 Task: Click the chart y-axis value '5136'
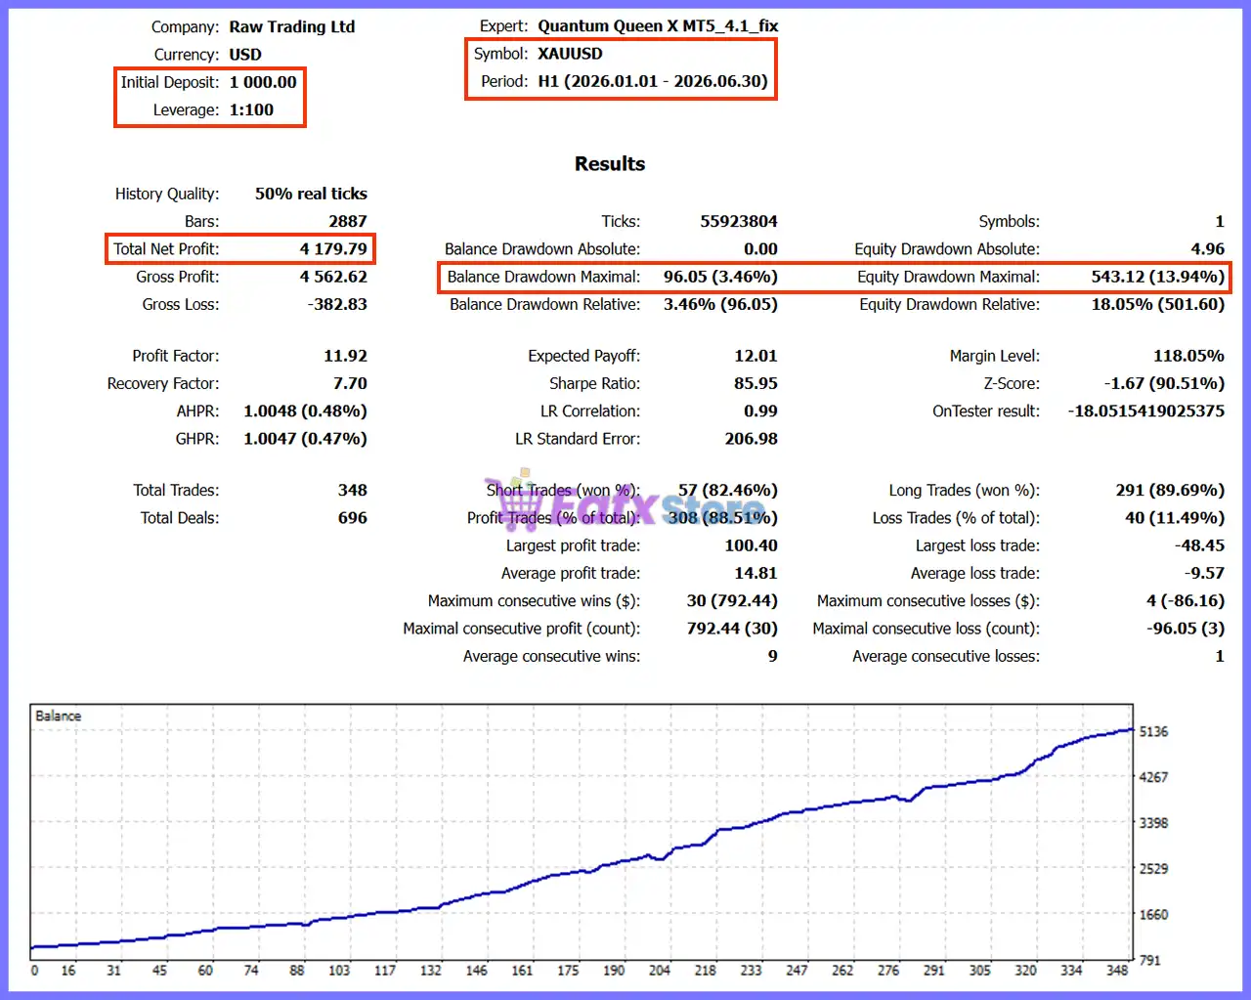1153,731
